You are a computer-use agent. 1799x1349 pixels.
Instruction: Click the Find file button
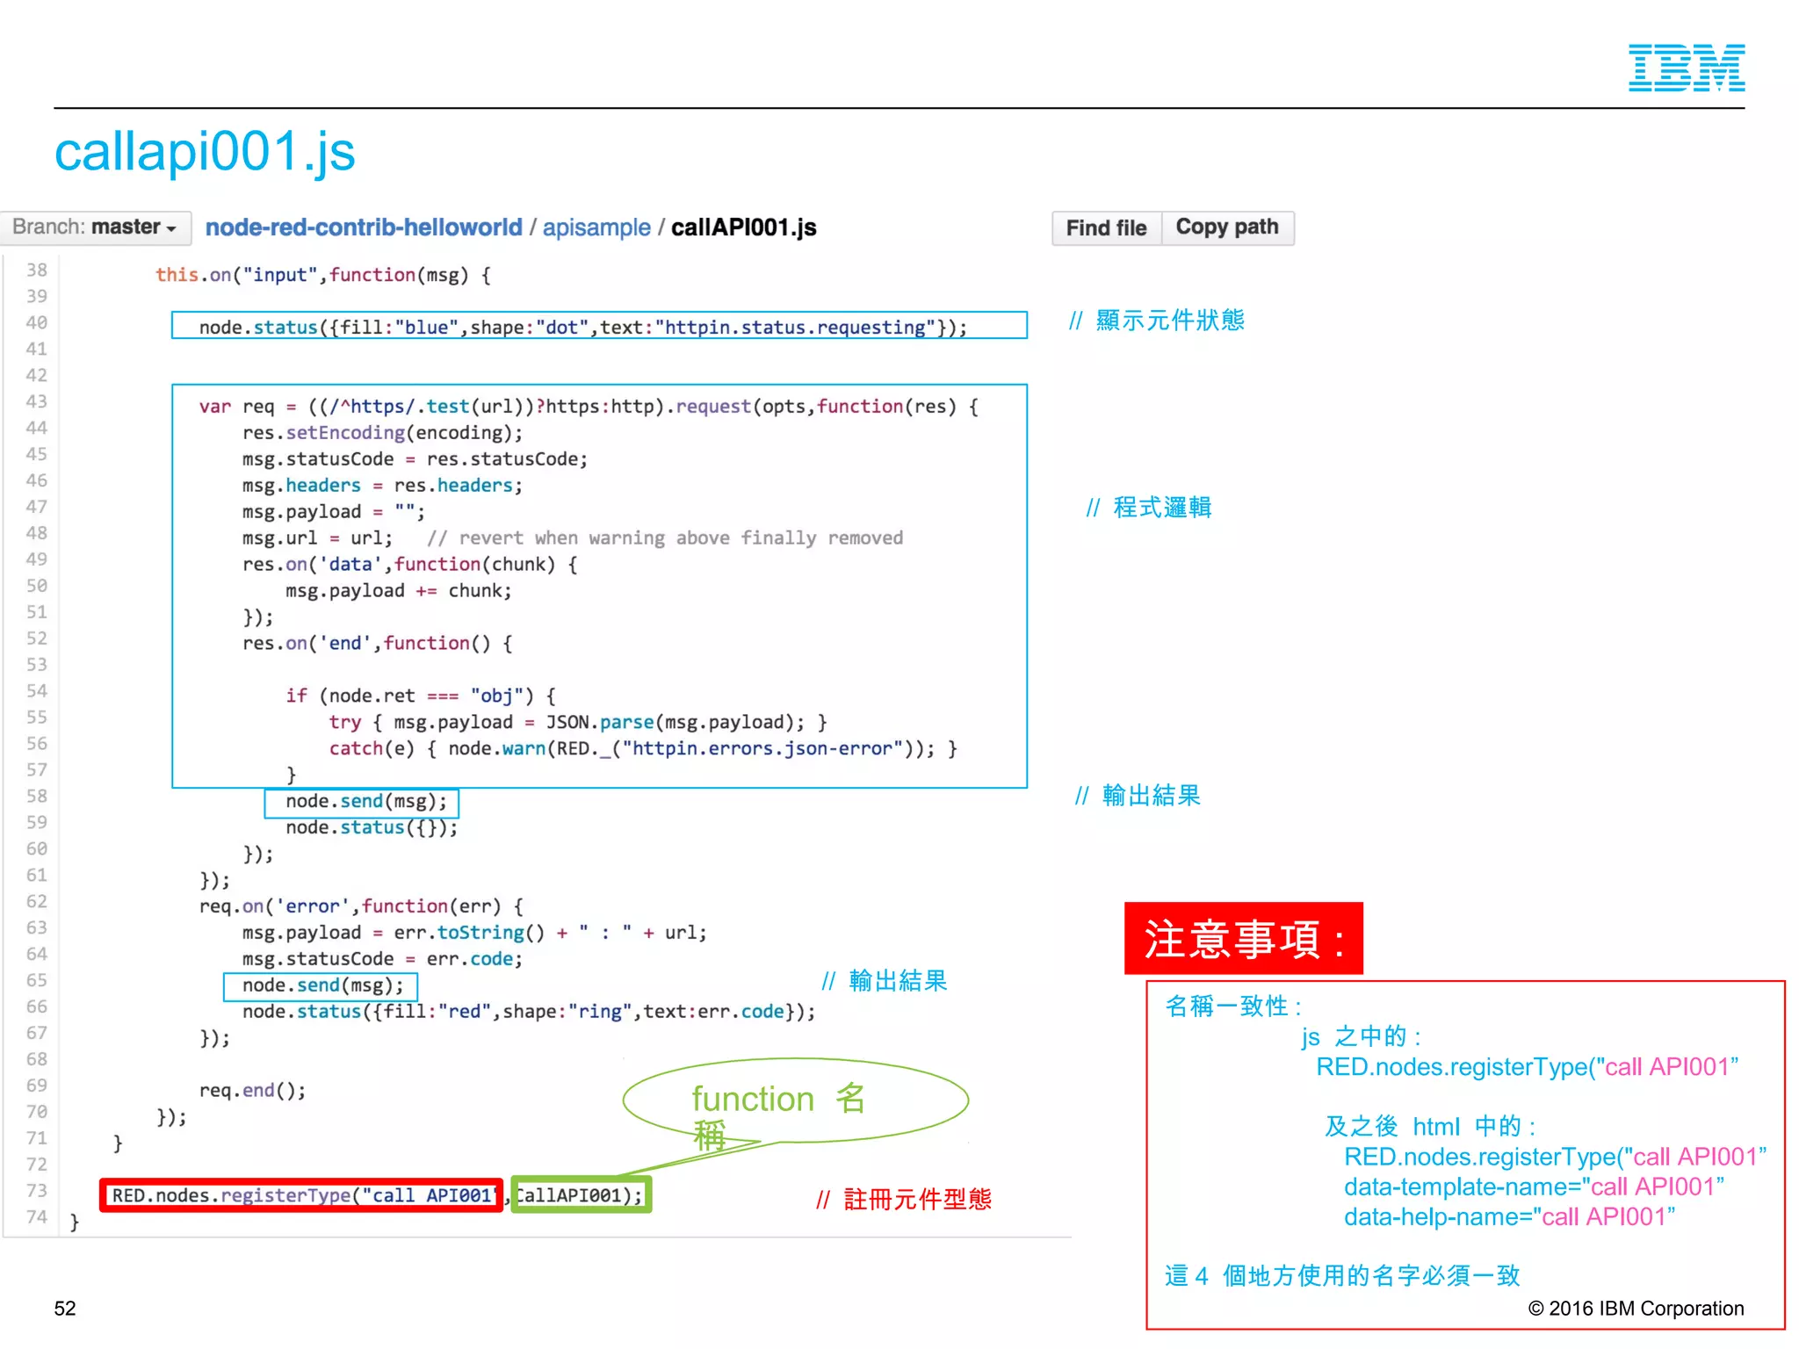[x=1106, y=228]
